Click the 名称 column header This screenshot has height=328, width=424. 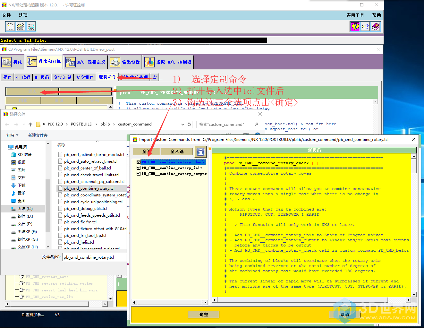[61, 145]
